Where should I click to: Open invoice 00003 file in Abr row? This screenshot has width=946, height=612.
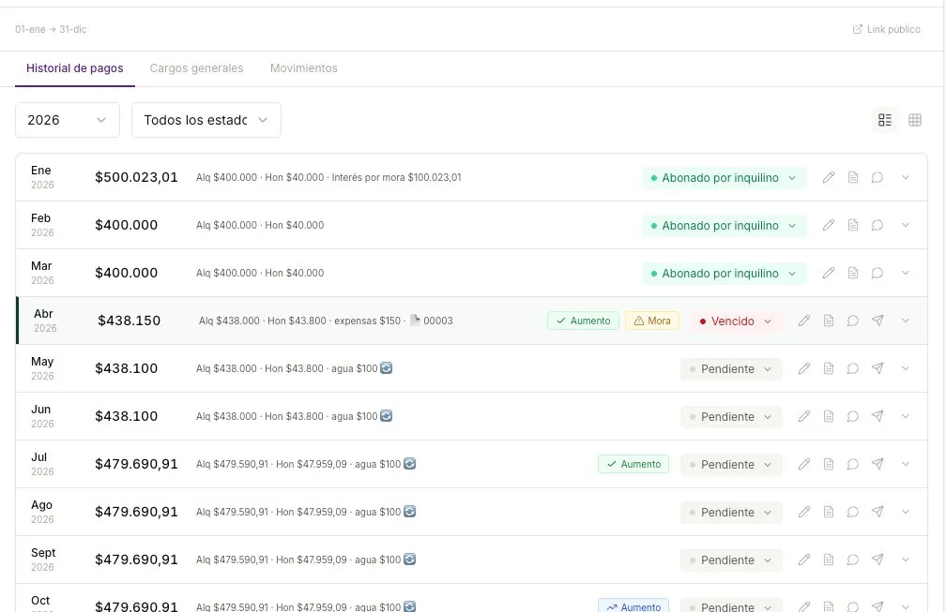click(432, 321)
